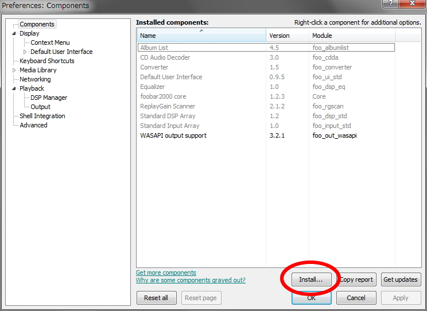
Task: Close the Preferences window
Action: (412, 3)
